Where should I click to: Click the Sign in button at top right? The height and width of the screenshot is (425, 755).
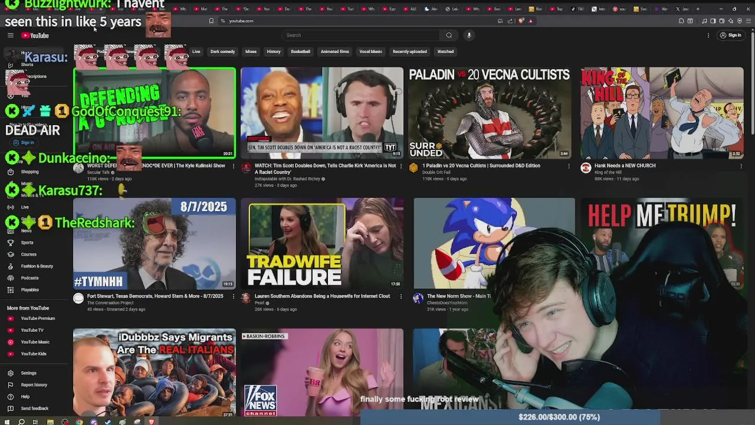coord(730,35)
